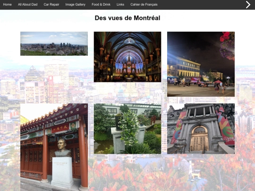This screenshot has height=191, width=255.
Task: Go to All About Dad page
Action: [x=28, y=5]
